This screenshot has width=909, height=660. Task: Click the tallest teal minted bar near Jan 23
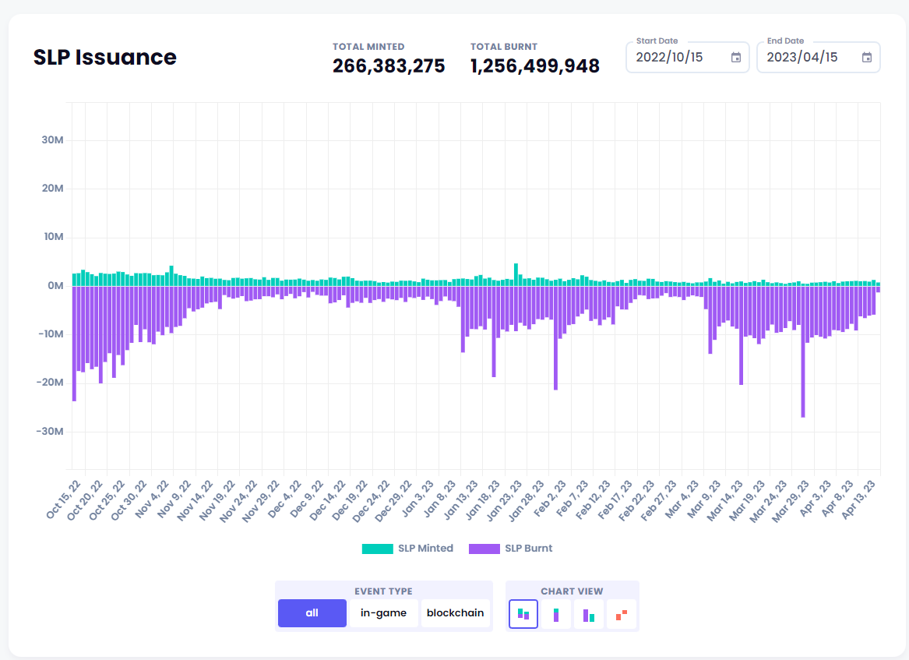click(x=516, y=274)
